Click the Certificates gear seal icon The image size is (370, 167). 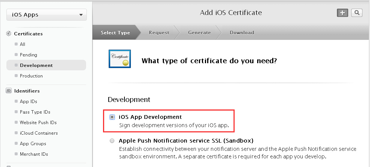[9, 33]
